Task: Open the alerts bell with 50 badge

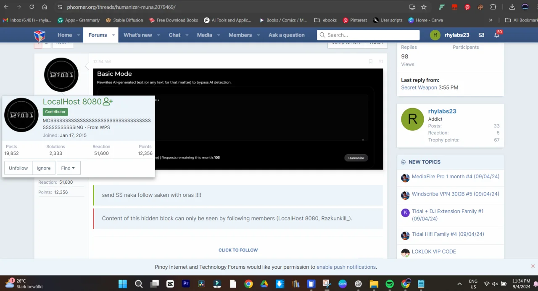Action: click(x=497, y=35)
